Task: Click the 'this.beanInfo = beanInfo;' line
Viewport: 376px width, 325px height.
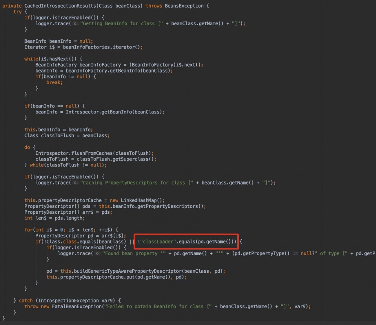Action: [x=59, y=130]
